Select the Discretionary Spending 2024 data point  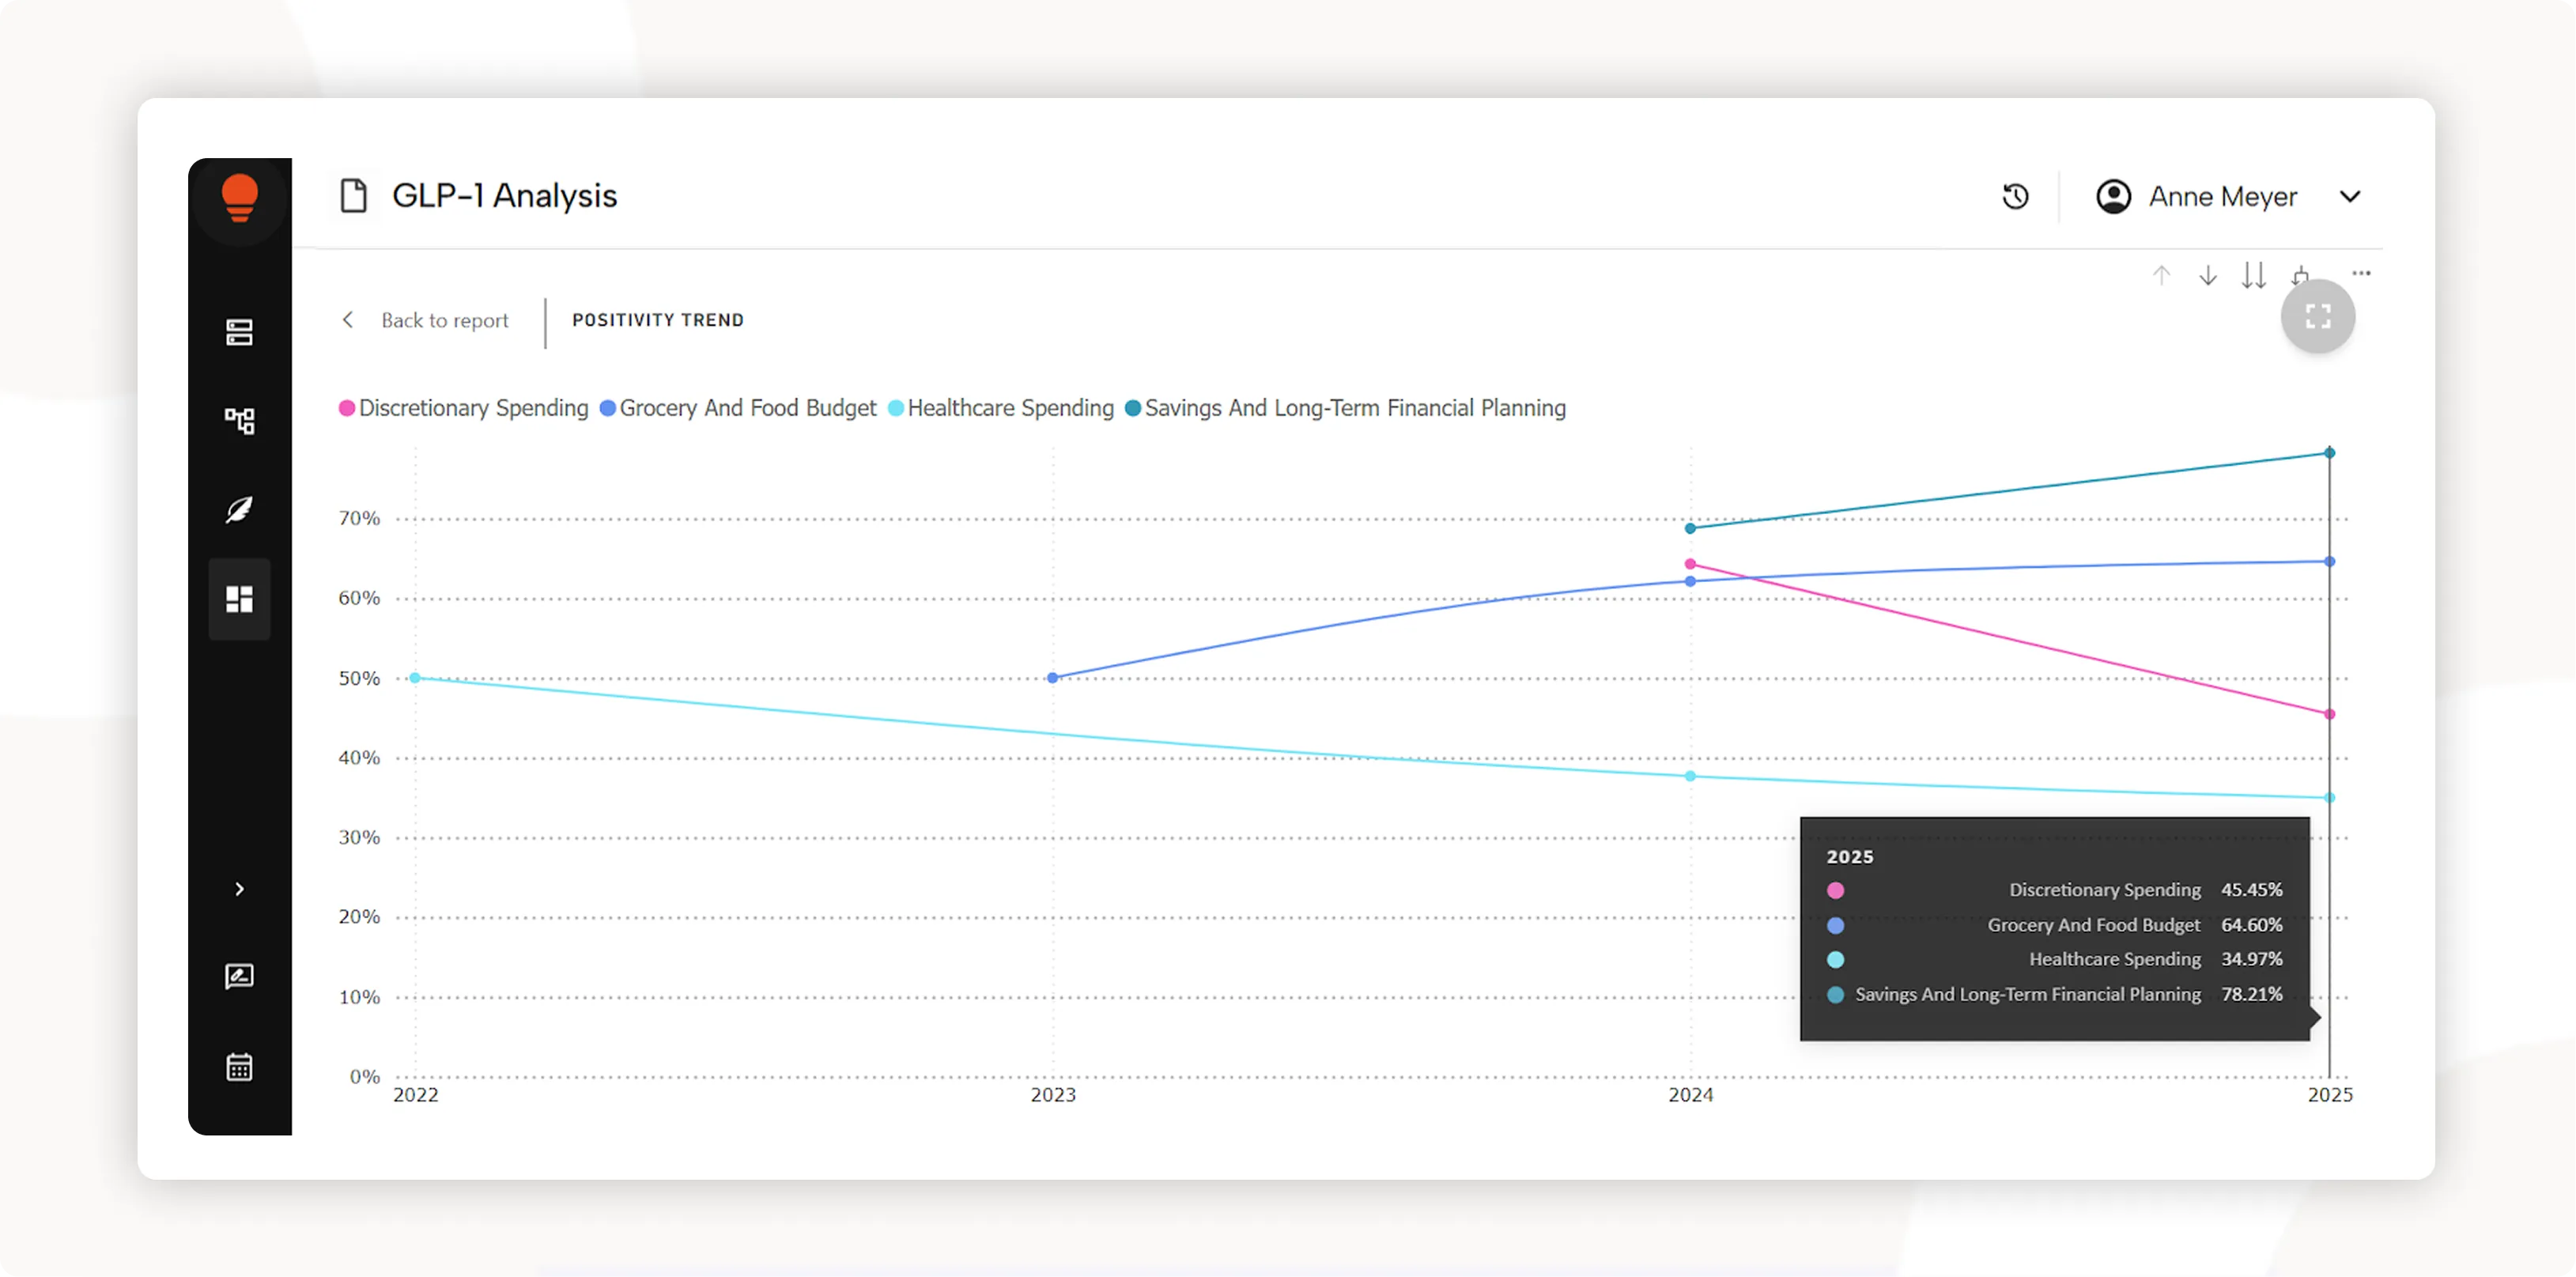pyautogui.click(x=1690, y=564)
